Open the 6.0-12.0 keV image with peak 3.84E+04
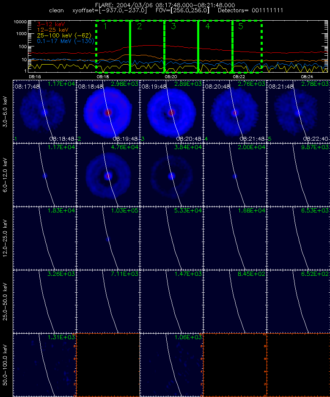330x397 pixels. coord(171,175)
